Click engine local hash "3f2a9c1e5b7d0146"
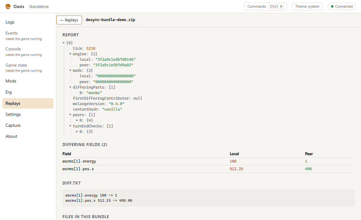The width and height of the screenshot is (361, 220). [x=115, y=60]
